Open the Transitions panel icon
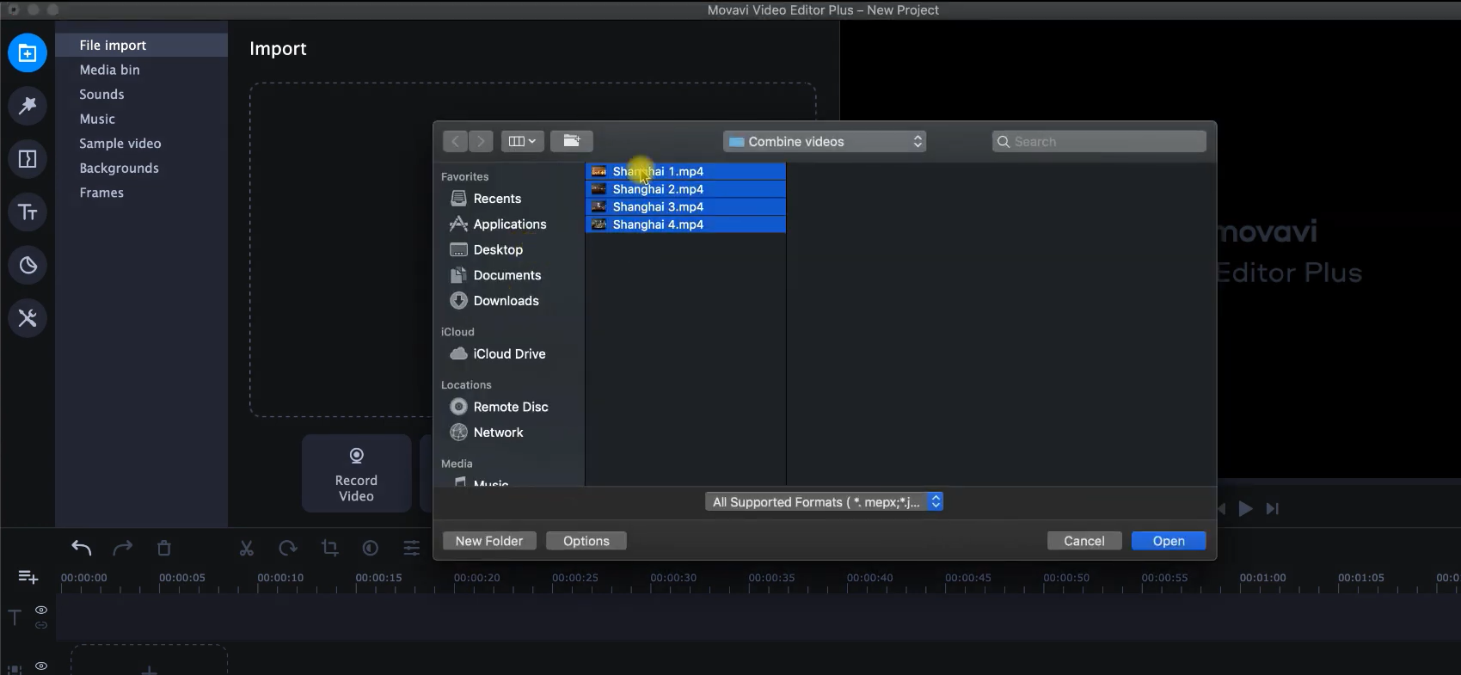This screenshot has width=1461, height=675. click(x=28, y=159)
